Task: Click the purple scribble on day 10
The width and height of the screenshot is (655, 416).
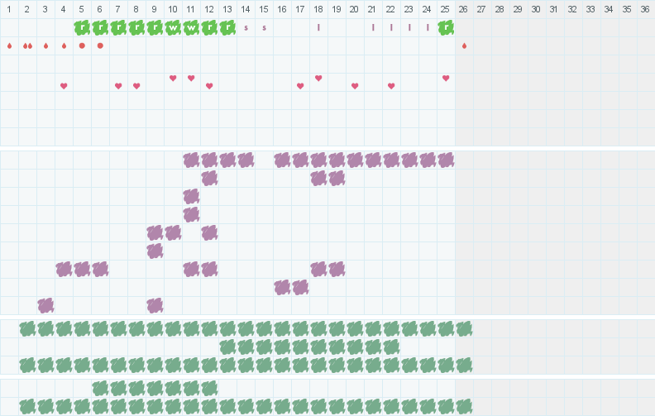Action: [x=173, y=232]
